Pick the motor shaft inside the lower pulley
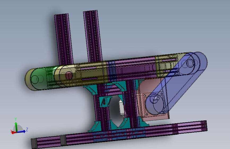 [x=156, y=99]
